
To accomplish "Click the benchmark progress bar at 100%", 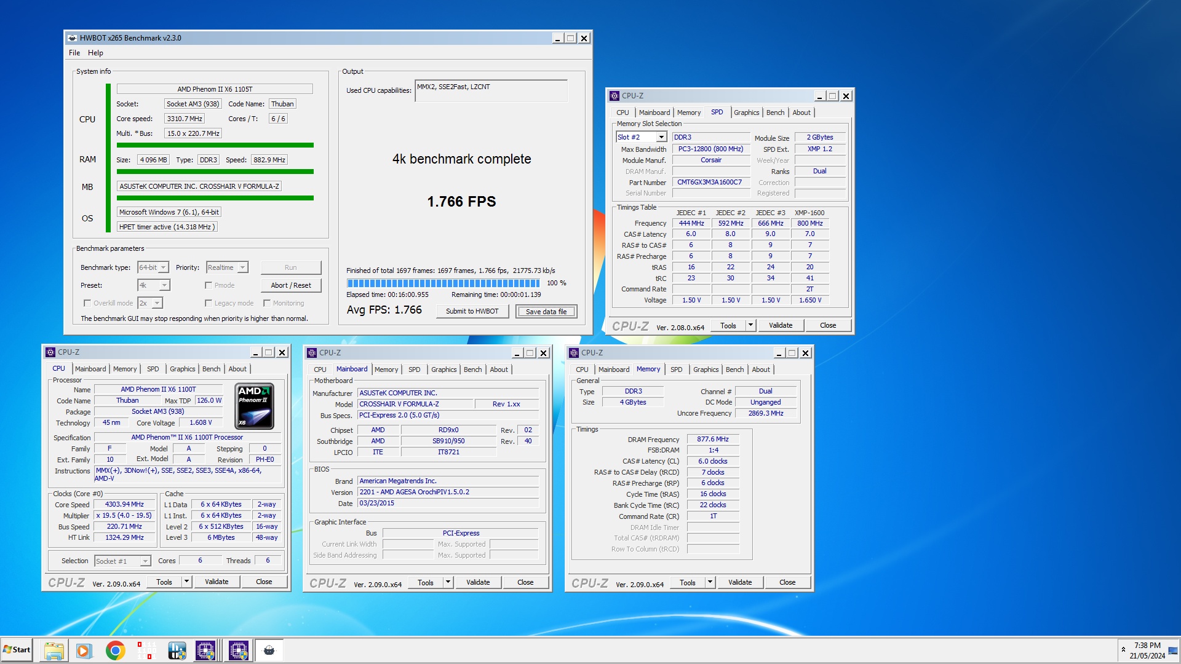I will (443, 283).
